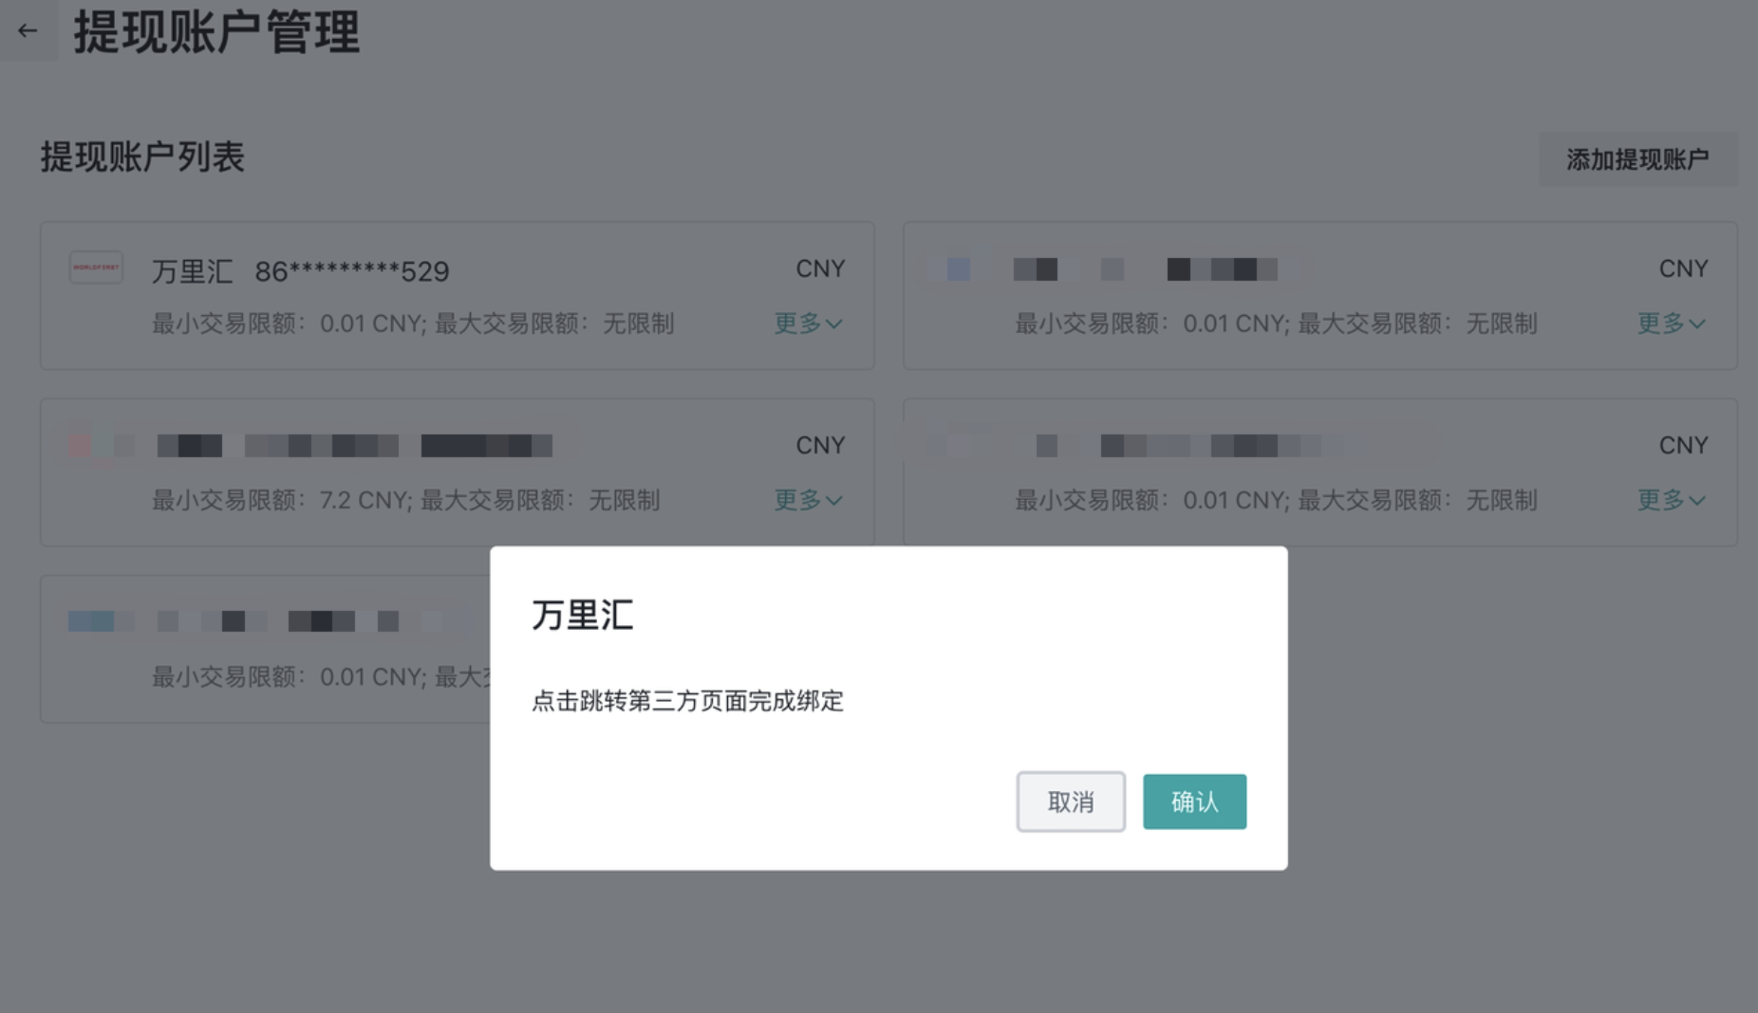Expand 更多 on the 7.2 CNY minimum card
The height and width of the screenshot is (1013, 1758).
pos(808,501)
